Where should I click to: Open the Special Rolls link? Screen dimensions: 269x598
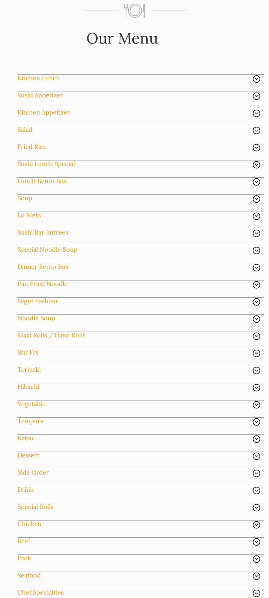point(36,507)
